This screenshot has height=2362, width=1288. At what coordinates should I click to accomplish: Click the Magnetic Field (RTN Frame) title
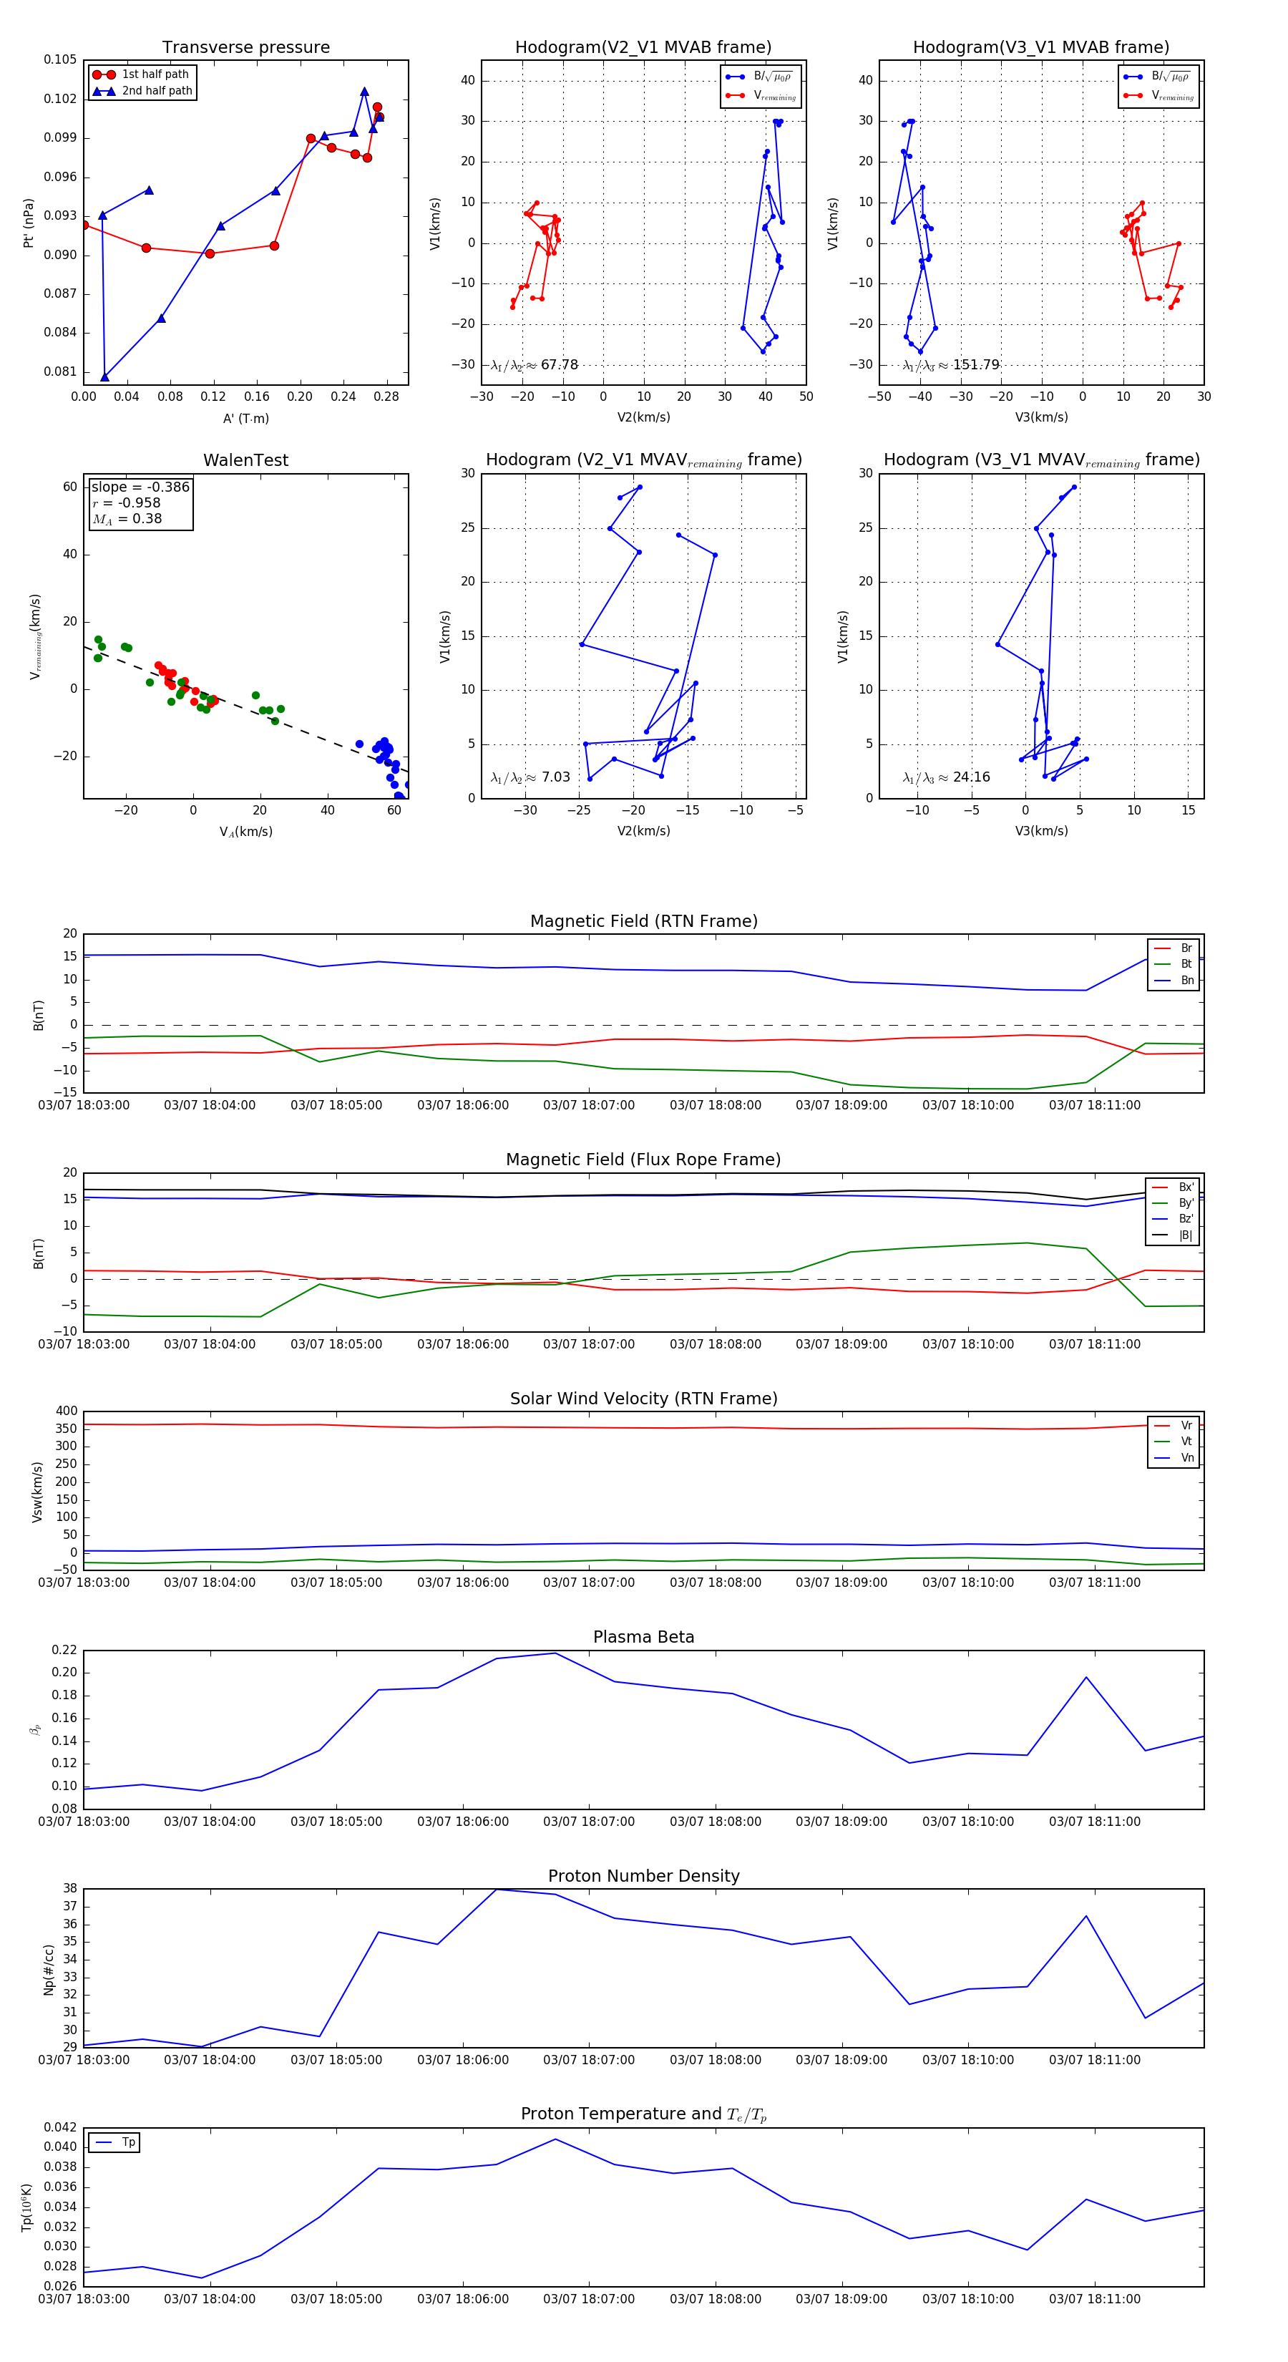tap(643, 921)
